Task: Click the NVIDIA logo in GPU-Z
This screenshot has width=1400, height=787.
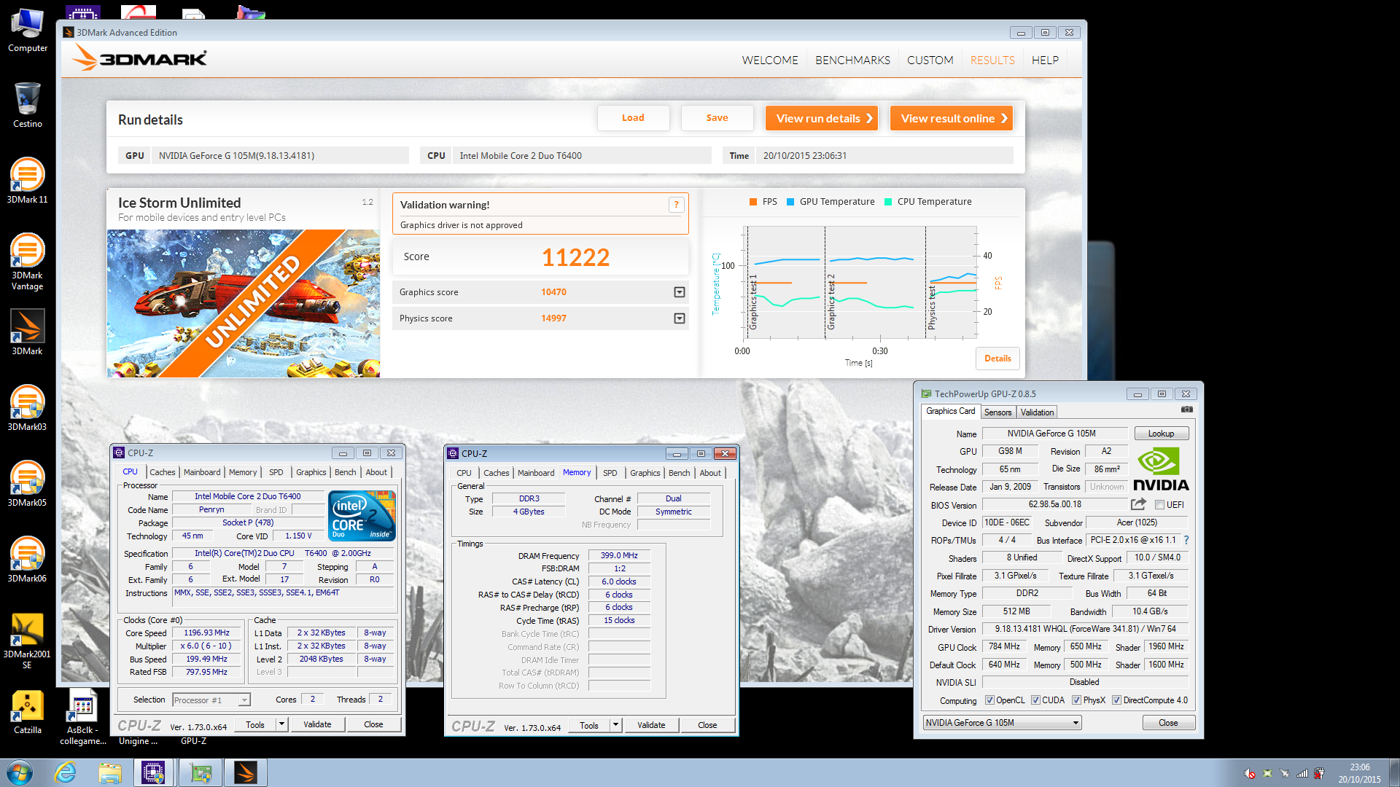Action: (1161, 470)
